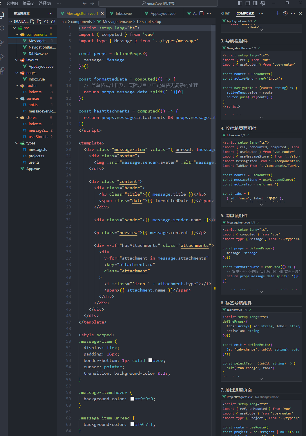Viewport: 306px width, 436px height.
Task: Collapse the layouts folder
Action: (17, 60)
